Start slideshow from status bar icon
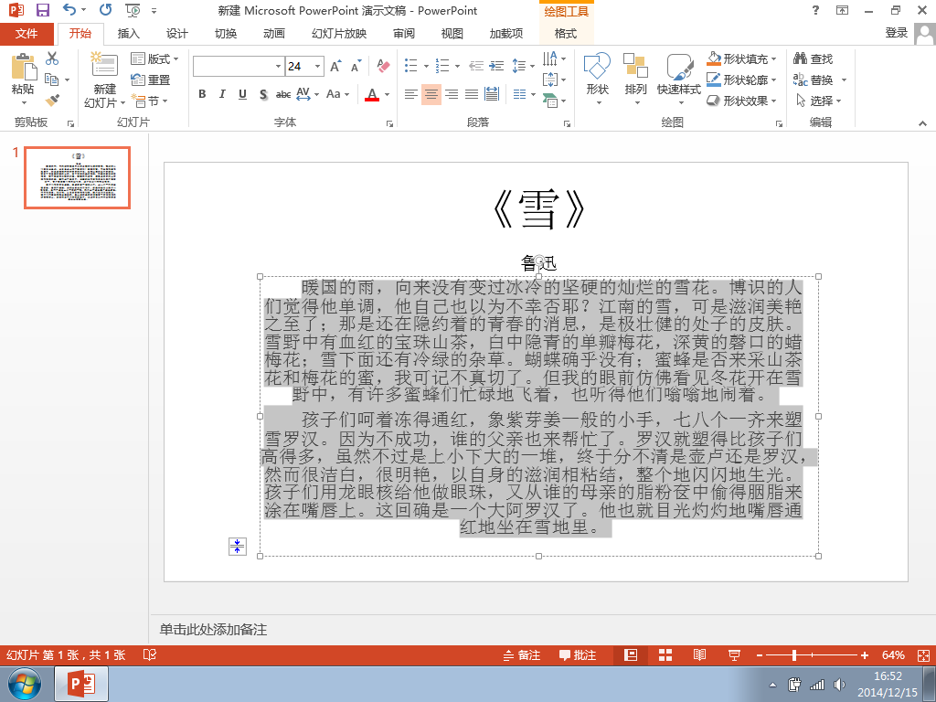The height and width of the screenshot is (702, 936). click(734, 654)
